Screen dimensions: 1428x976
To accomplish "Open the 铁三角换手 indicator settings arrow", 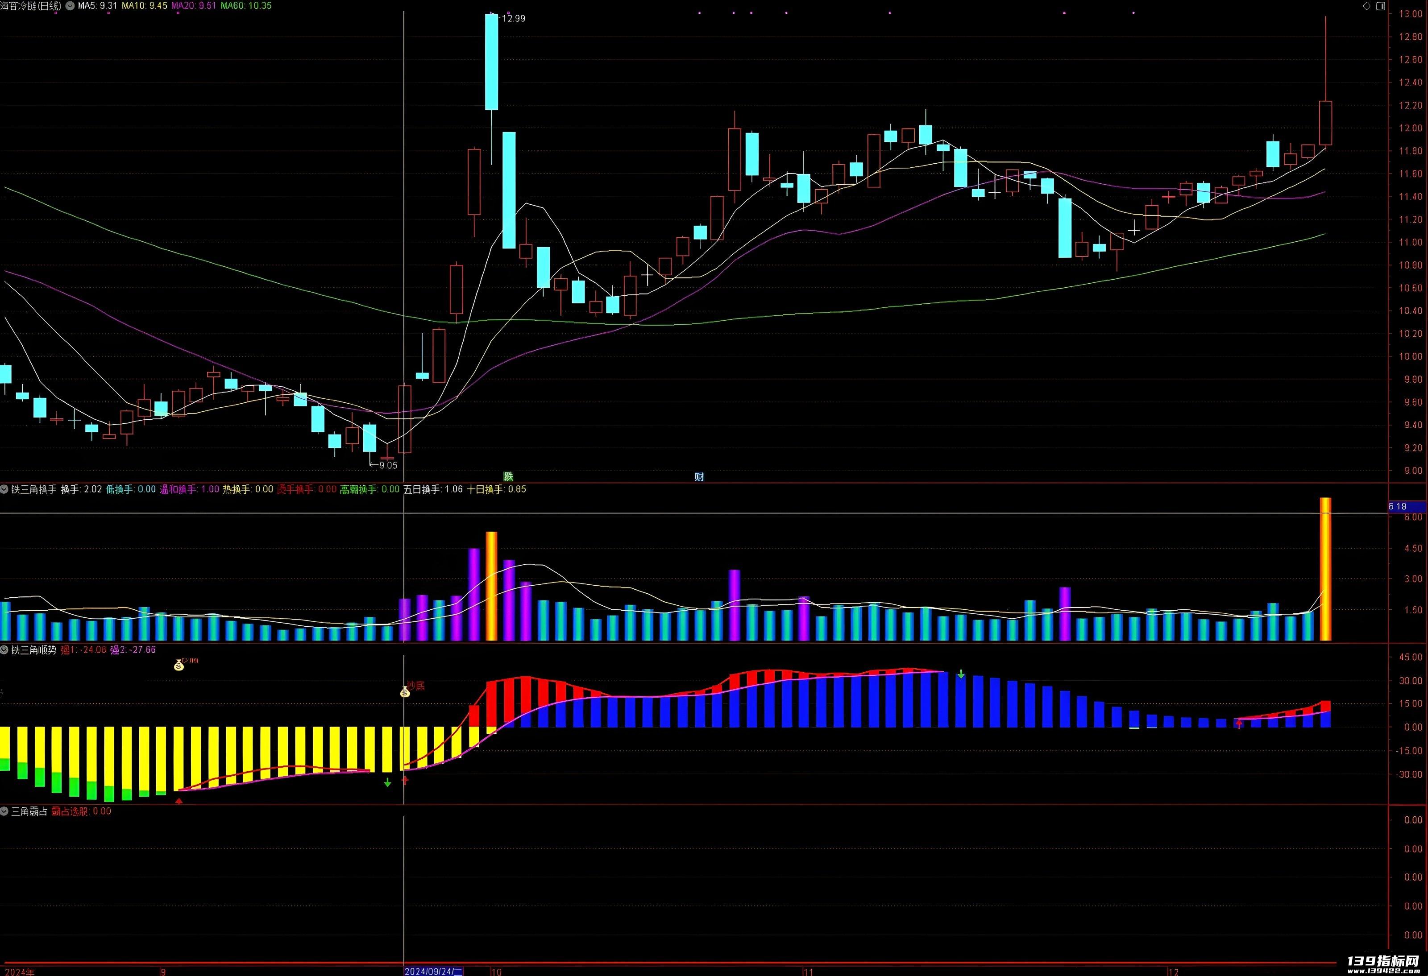I will click(4, 489).
